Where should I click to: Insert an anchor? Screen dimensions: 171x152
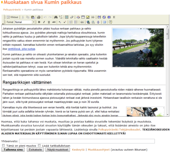click(98, 22)
